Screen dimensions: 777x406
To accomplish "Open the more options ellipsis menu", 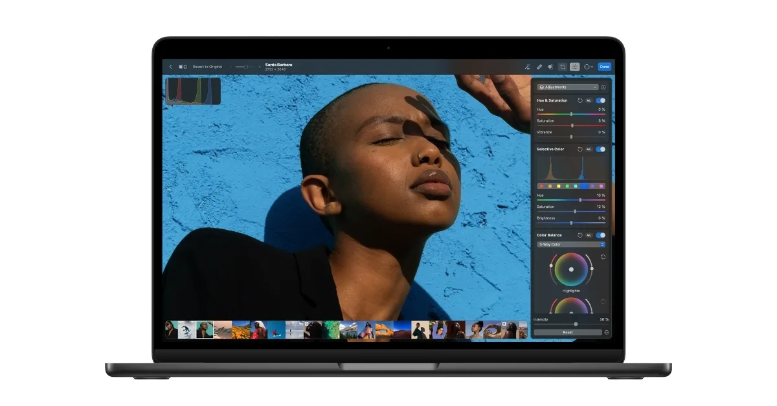I will click(588, 67).
